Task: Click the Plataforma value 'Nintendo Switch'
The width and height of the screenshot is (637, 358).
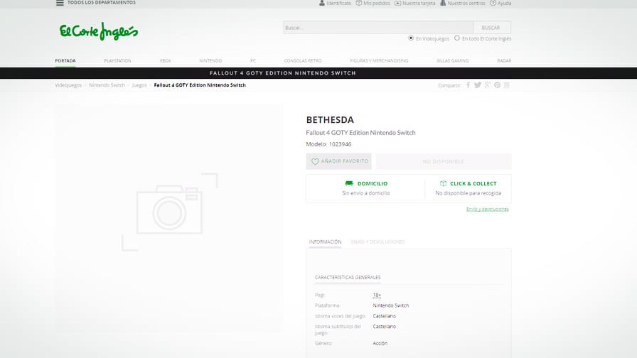Action: [x=391, y=305]
